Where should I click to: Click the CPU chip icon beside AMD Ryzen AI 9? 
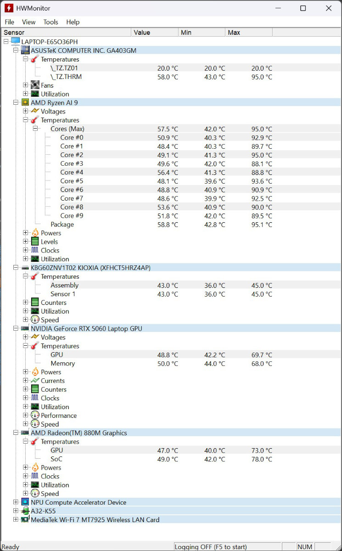[25, 102]
